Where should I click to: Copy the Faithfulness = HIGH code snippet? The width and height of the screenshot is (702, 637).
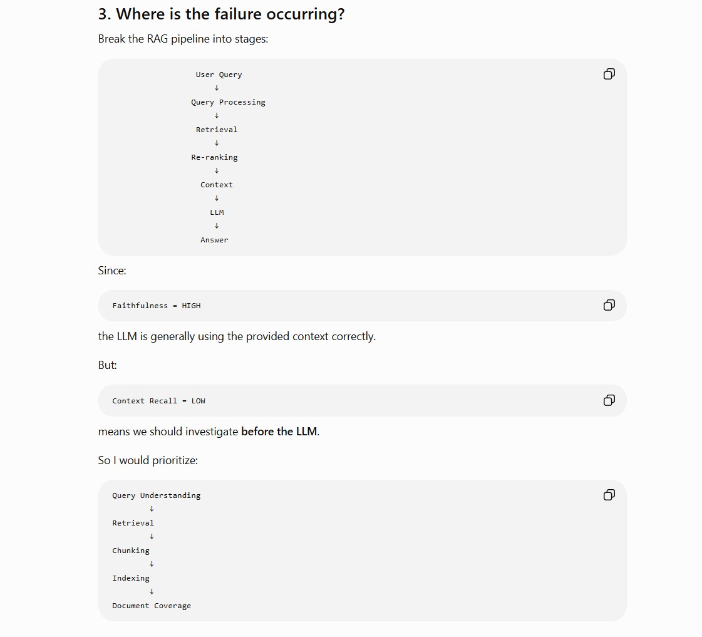(x=609, y=305)
